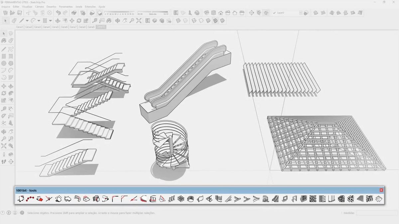Image resolution: width=399 pixels, height=224 pixels.
Task: Toggle the X-ray face style
Action: click(178, 21)
